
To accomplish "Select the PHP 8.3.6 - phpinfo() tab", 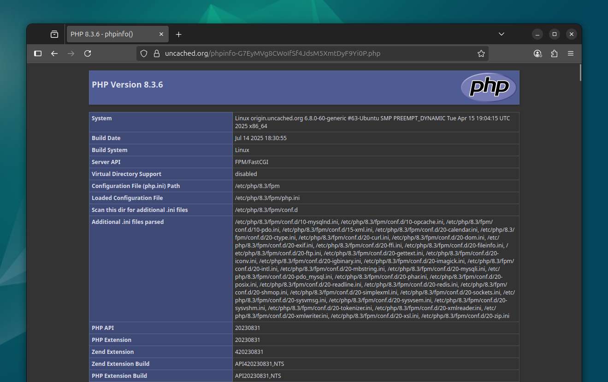I will (x=118, y=34).
